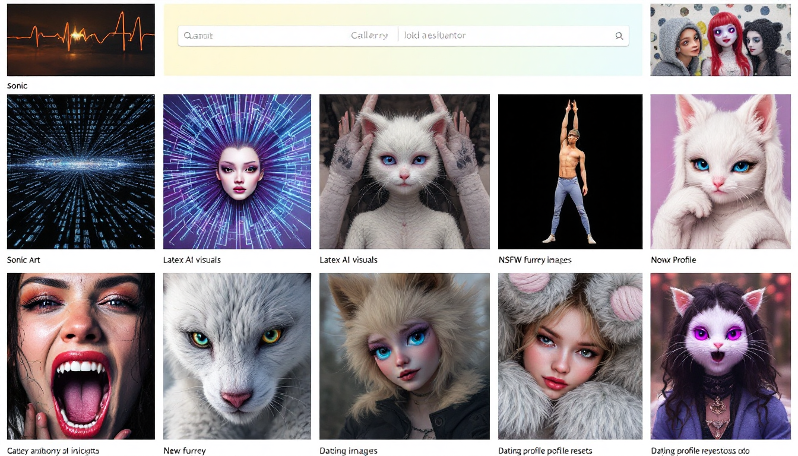Screen dimensions: 798x456
Task: View the Latex AI visuals face artwork
Action: [x=237, y=171]
